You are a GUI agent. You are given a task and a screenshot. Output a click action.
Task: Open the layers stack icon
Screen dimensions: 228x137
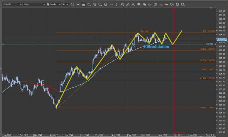(139, 4)
